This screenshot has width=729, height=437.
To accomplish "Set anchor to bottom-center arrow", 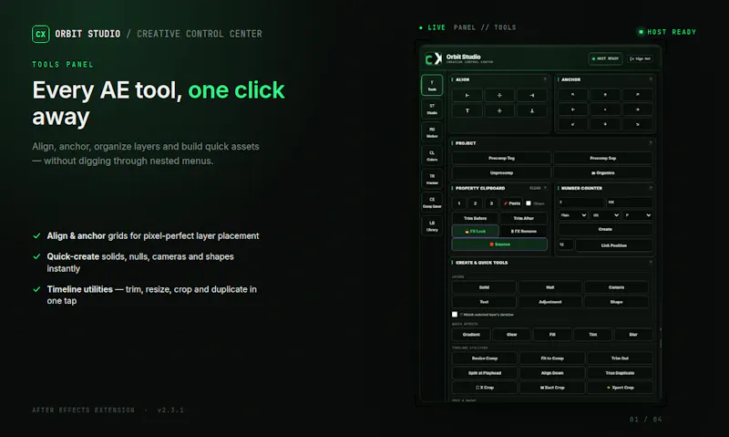I will (605, 124).
